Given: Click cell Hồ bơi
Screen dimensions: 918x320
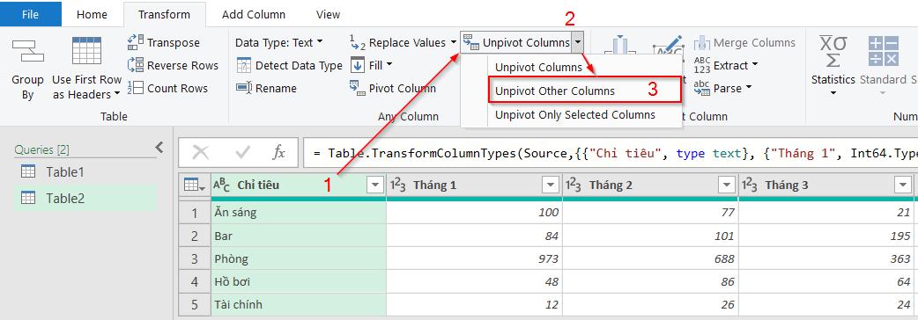Looking at the screenshot, I should pyautogui.click(x=299, y=281).
